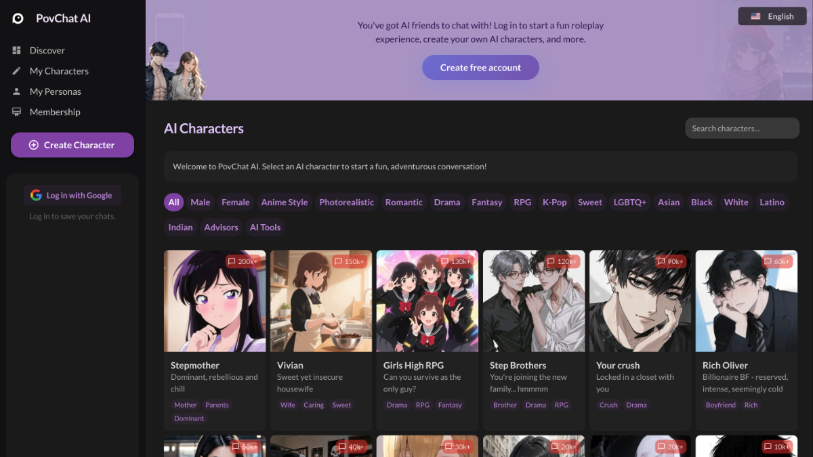
Task: Switch to the Romantic filter tab
Action: (x=404, y=202)
